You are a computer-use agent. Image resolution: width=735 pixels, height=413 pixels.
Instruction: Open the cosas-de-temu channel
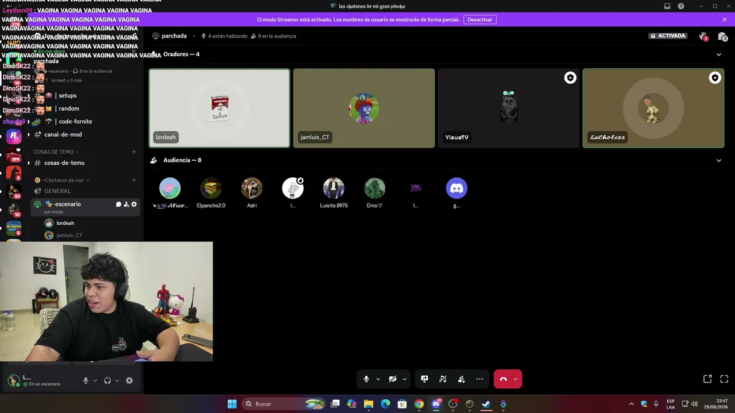pos(86,163)
